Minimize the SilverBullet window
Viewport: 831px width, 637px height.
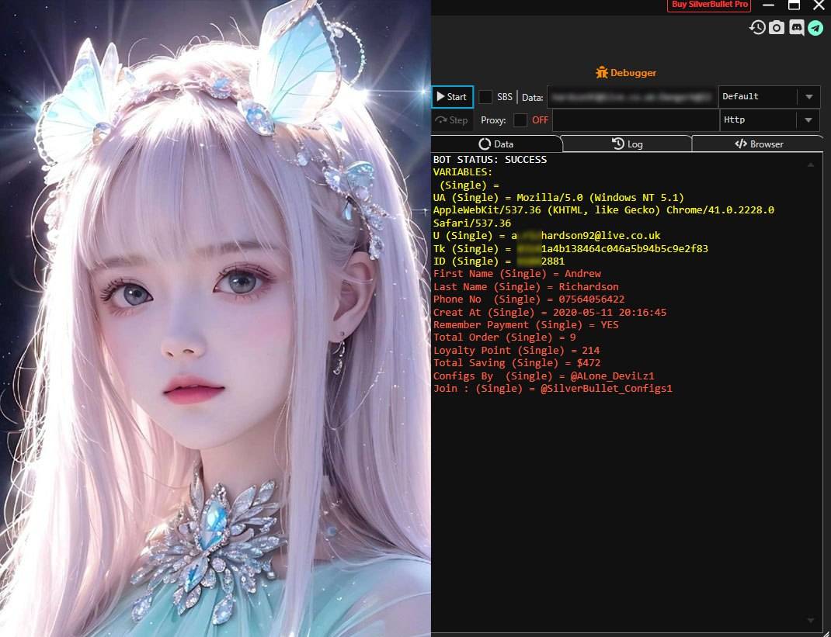[768, 5]
